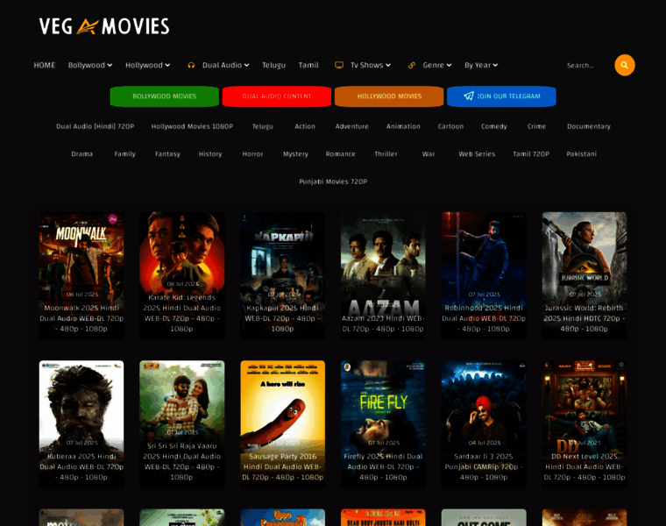Open the Thriller genre link
This screenshot has width=666, height=526.
click(386, 153)
